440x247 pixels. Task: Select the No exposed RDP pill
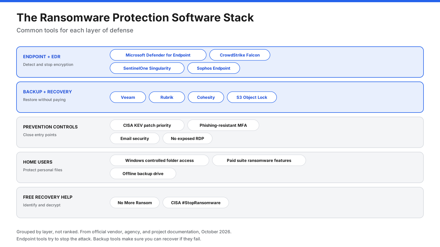(x=188, y=138)
